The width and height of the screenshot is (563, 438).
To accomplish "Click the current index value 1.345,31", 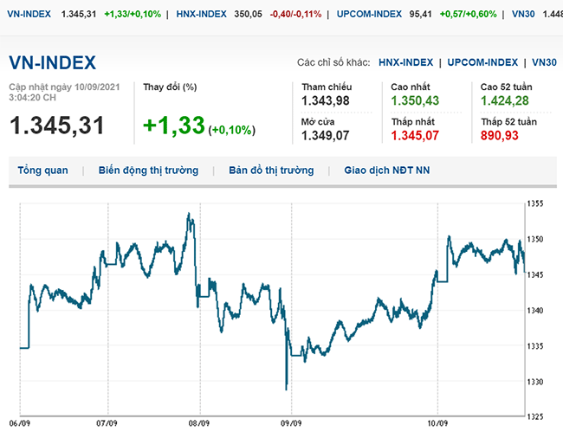I will [x=57, y=126].
